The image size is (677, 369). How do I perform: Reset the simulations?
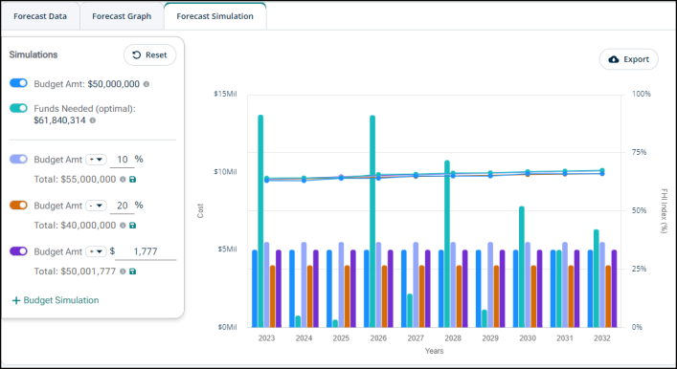tap(149, 55)
